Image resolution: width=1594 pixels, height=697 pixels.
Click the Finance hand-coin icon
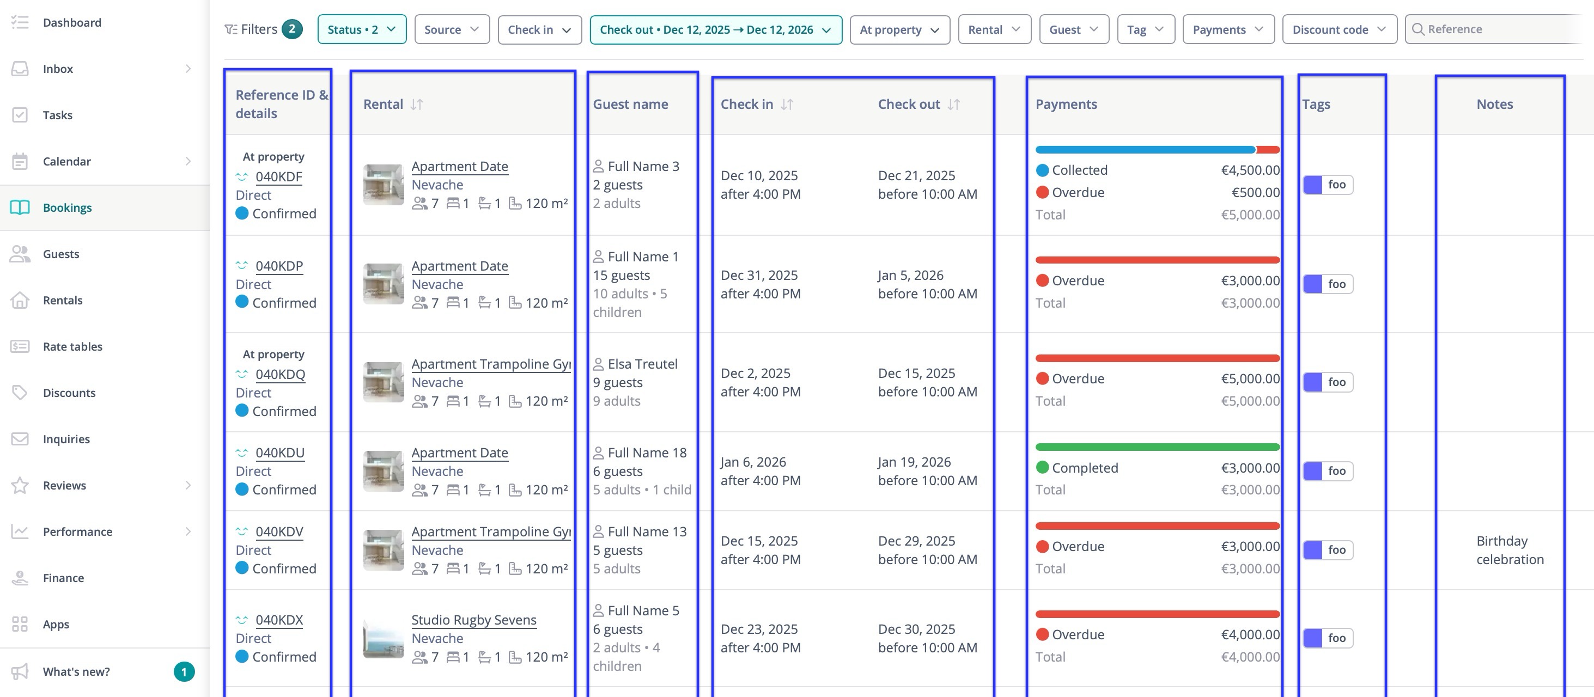[20, 578]
